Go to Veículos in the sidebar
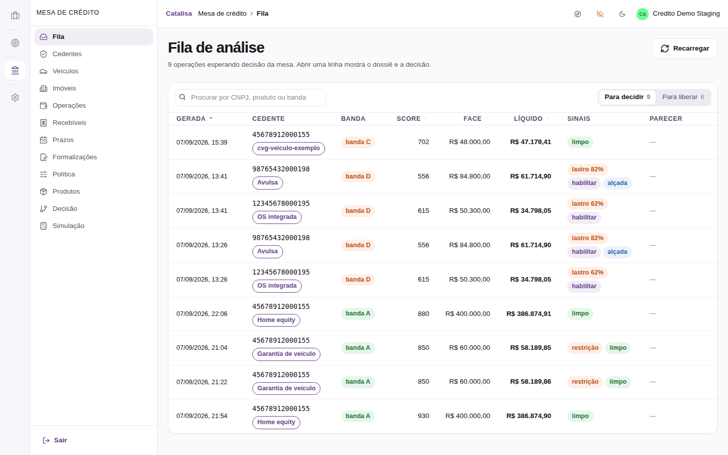 [x=94, y=71]
